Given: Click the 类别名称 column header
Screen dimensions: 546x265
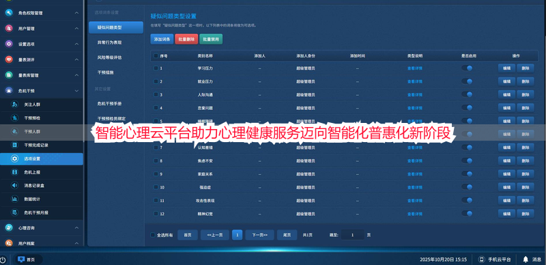Looking at the screenshot, I should [x=205, y=56].
